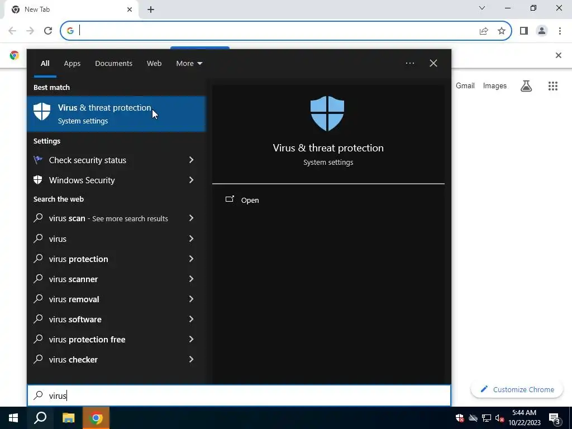Open File Explorer from taskbar
This screenshot has width=572, height=429.
(x=68, y=418)
